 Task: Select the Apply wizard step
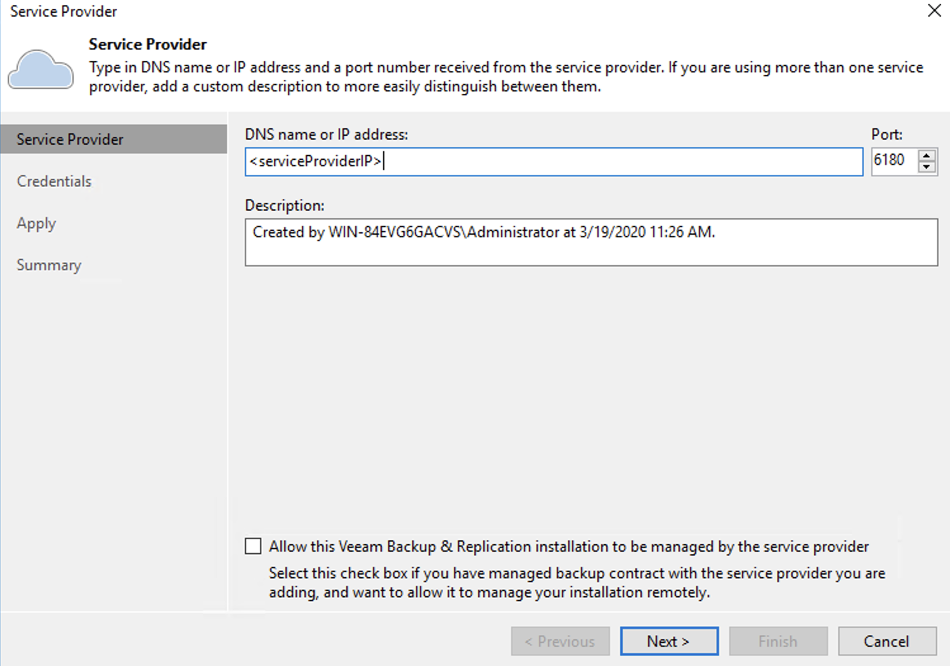coord(36,223)
